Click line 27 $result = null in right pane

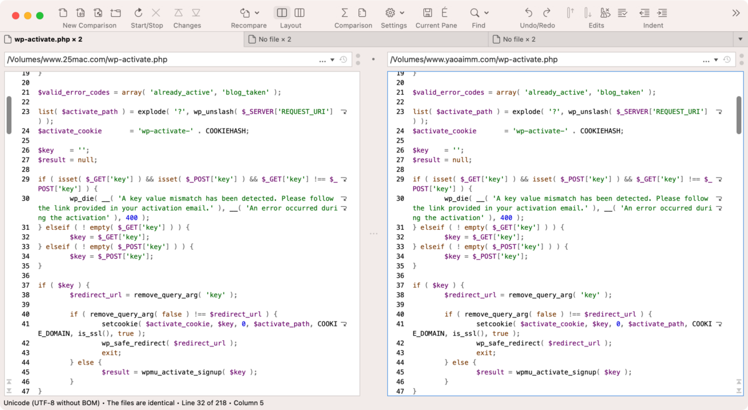click(443, 160)
